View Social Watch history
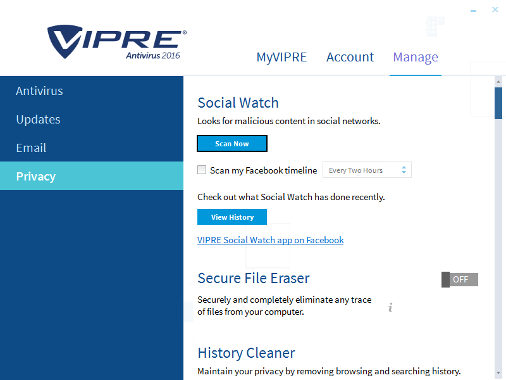Viewport: 506px width, 380px height. click(x=231, y=217)
